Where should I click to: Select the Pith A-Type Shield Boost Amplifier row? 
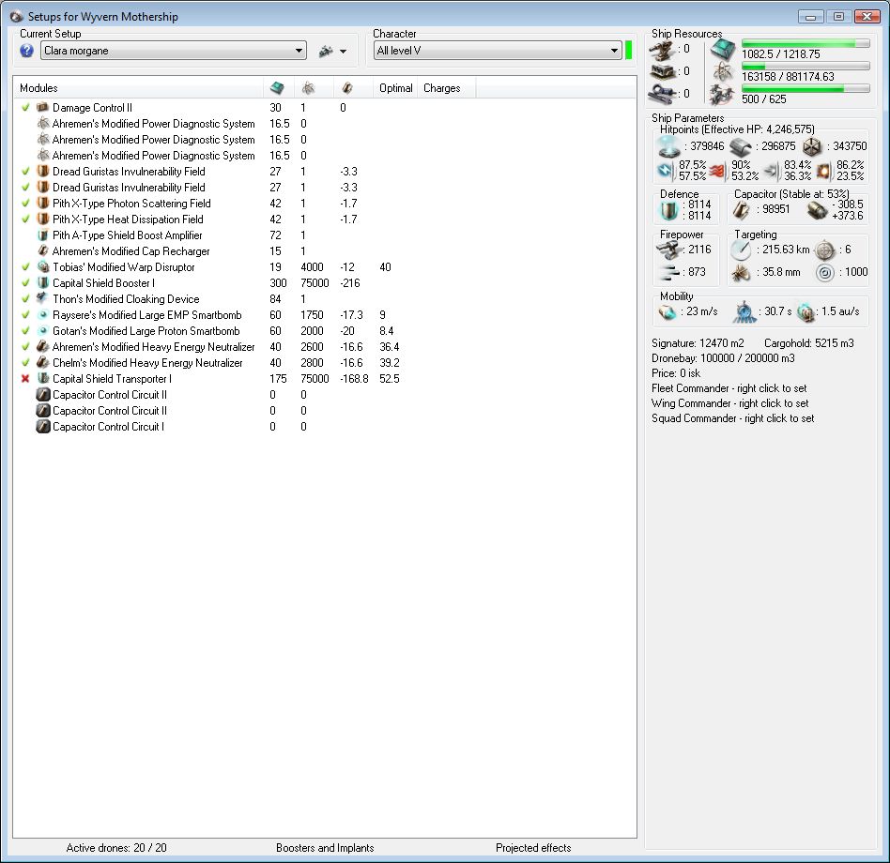tap(325, 235)
